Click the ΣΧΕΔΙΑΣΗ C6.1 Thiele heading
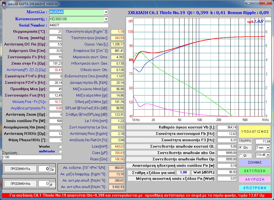This screenshot has width=274, height=200. point(198,13)
